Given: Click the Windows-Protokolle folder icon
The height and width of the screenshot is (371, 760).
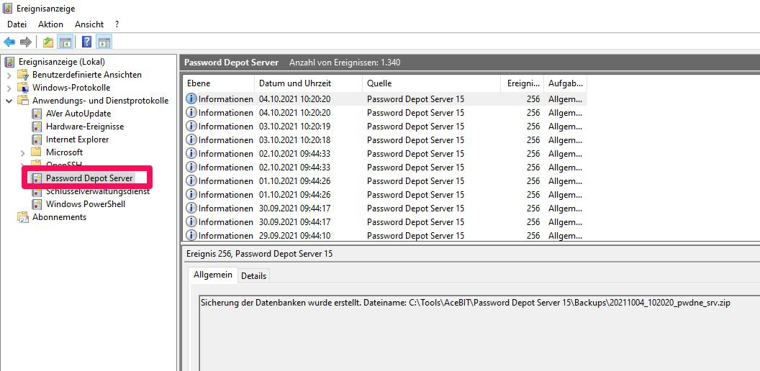Looking at the screenshot, I should tap(23, 88).
